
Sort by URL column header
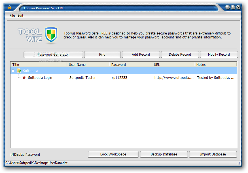[x=173, y=64]
